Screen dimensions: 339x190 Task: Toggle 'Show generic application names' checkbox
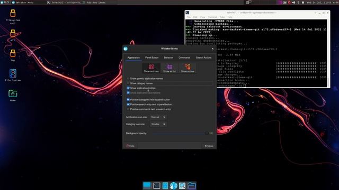(x=128, y=79)
